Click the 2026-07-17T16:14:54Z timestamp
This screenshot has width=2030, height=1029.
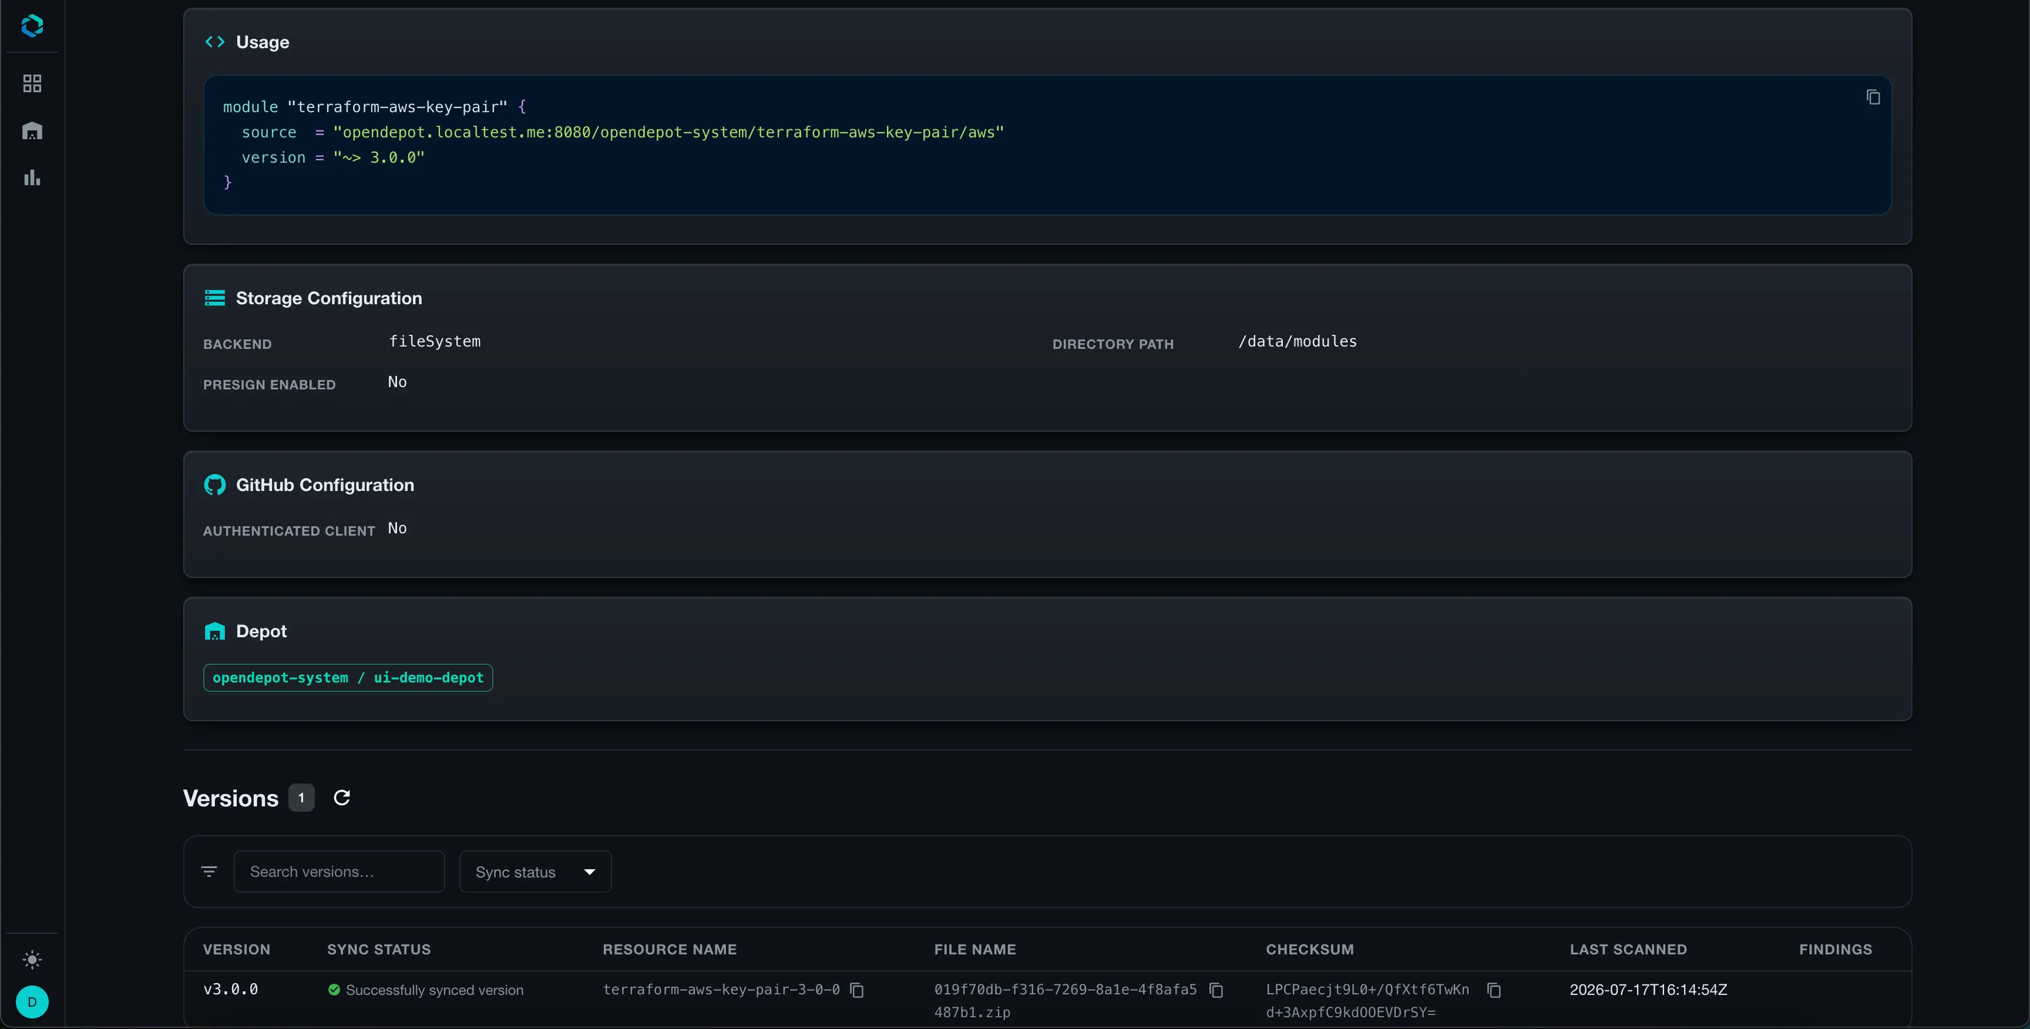coord(1649,990)
